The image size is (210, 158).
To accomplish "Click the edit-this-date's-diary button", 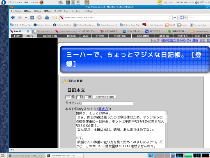I will point(105,97).
